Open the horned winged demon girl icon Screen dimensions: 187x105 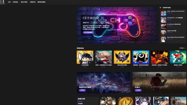click(x=122, y=57)
